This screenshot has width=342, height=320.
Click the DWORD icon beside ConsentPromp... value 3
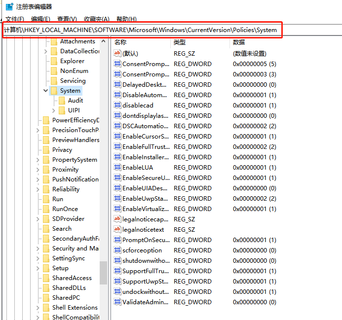coord(117,74)
